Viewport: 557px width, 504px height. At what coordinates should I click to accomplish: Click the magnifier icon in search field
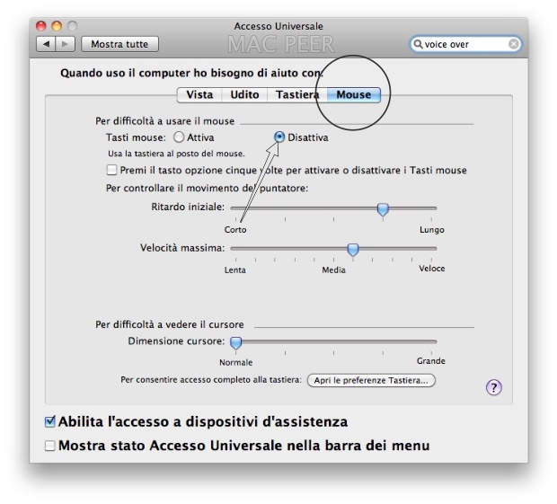click(418, 44)
